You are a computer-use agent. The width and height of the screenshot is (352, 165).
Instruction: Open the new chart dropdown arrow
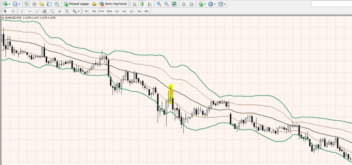tap(9, 4)
